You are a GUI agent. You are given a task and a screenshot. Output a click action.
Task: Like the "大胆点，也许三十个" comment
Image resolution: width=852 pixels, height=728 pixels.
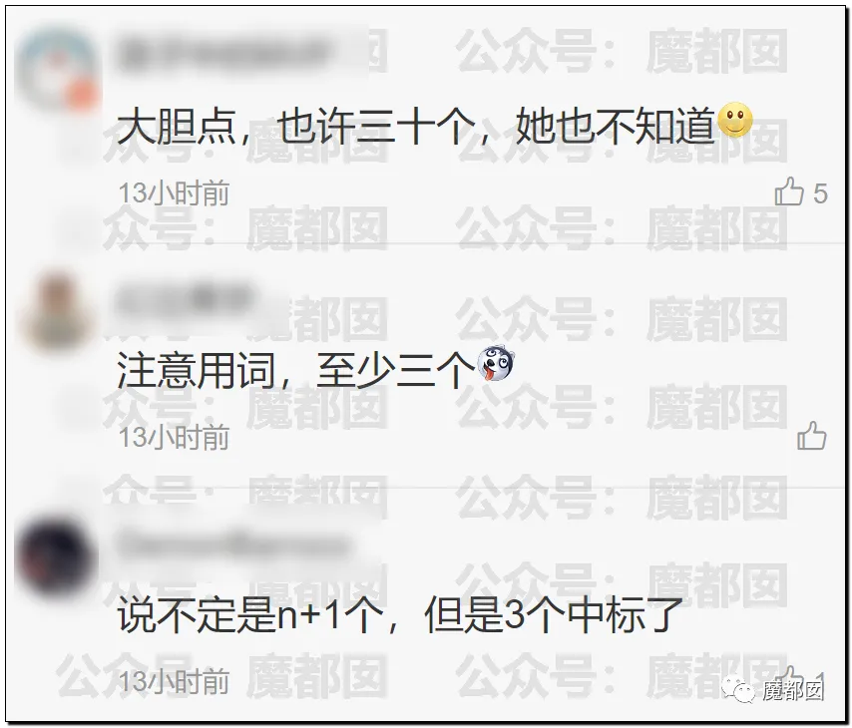point(789,191)
